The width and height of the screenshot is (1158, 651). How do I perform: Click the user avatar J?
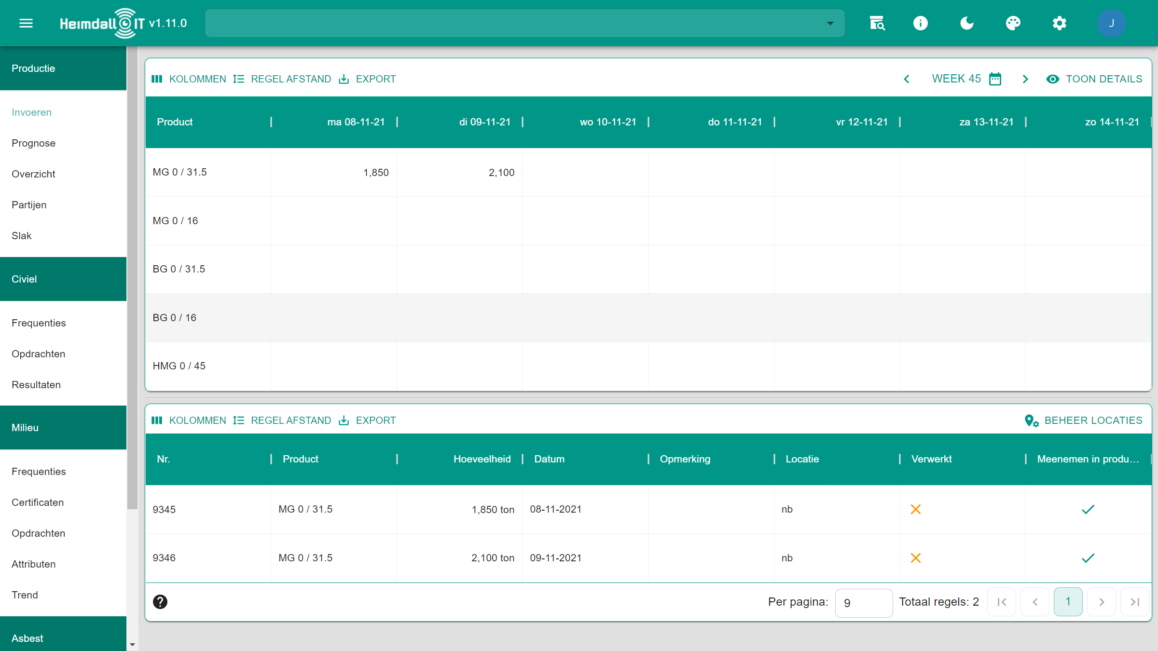click(x=1111, y=23)
